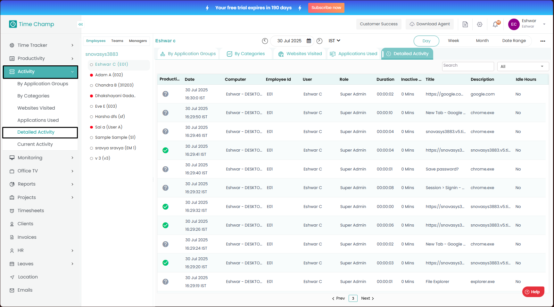
Task: Open the calendar date picker icon
Action: click(309, 41)
